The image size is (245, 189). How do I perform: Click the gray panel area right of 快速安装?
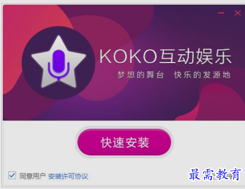click(x=209, y=142)
